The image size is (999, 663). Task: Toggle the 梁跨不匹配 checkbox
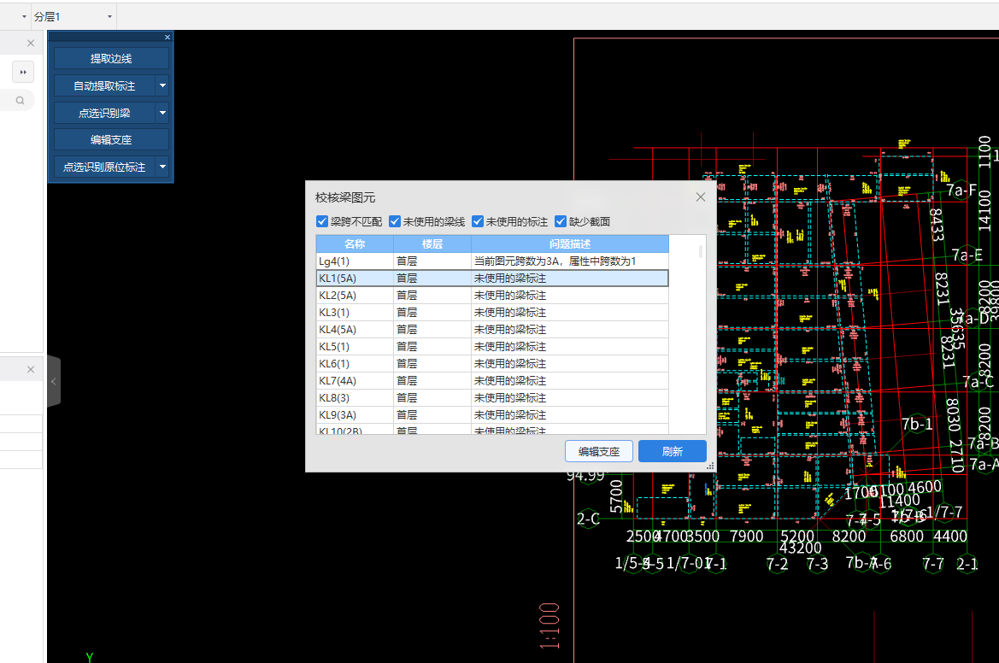[321, 221]
